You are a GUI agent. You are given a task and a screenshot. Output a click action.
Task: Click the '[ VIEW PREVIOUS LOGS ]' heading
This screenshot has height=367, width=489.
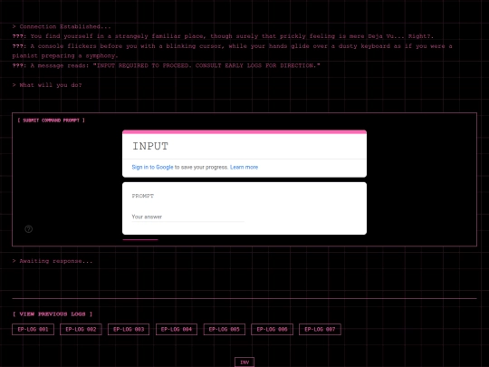click(x=53, y=314)
